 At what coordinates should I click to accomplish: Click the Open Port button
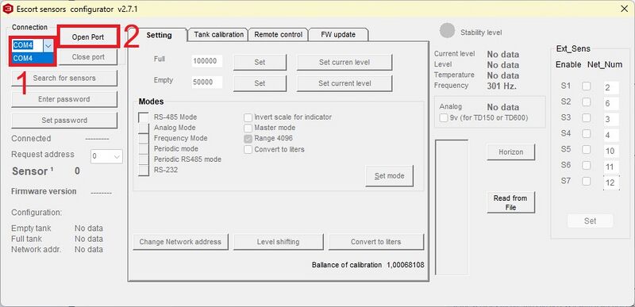[88, 36]
